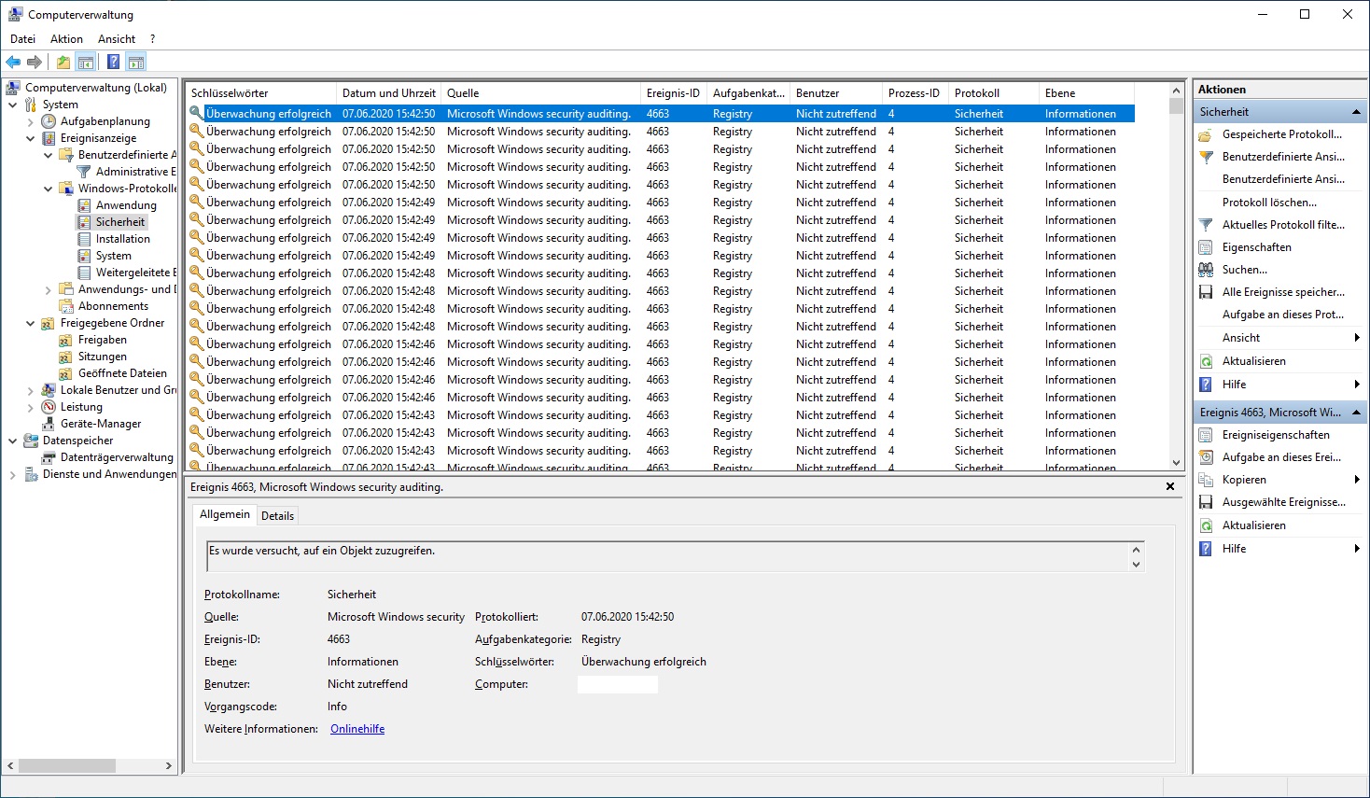This screenshot has height=798, width=1370.
Task: Click the description box scroll down arrow
Action: point(1136,564)
